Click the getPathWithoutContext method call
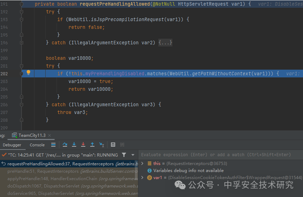The image size is (303, 197). [222, 74]
